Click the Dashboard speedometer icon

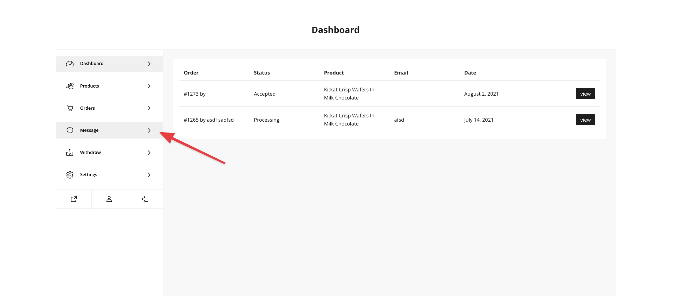(x=70, y=64)
